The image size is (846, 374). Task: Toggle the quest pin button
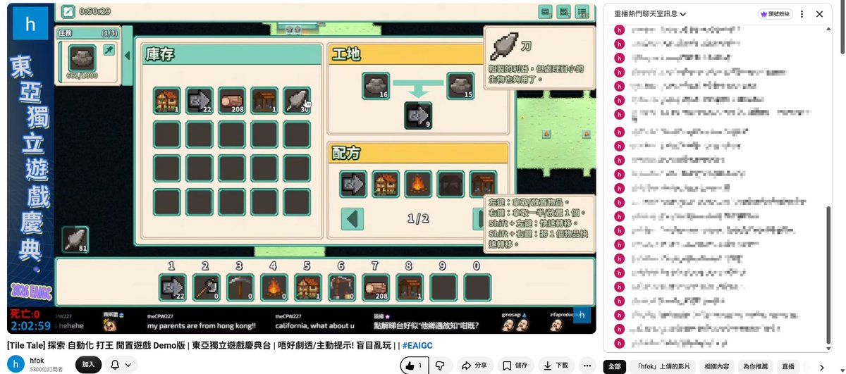point(110,49)
